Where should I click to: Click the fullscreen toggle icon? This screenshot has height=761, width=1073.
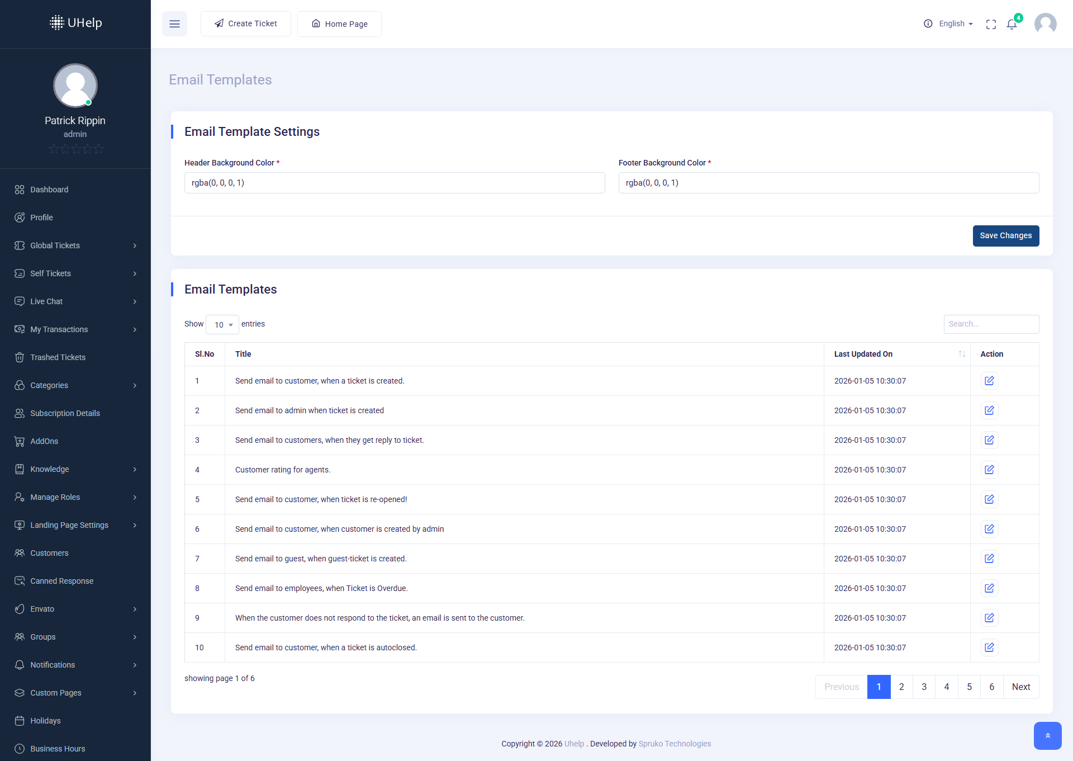coord(991,24)
